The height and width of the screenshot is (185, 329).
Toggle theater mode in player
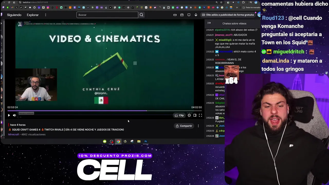point(195,115)
